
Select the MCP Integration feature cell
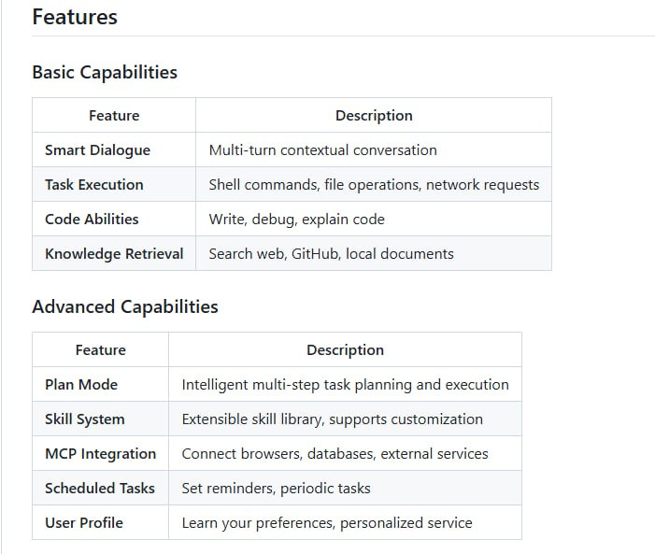click(101, 453)
